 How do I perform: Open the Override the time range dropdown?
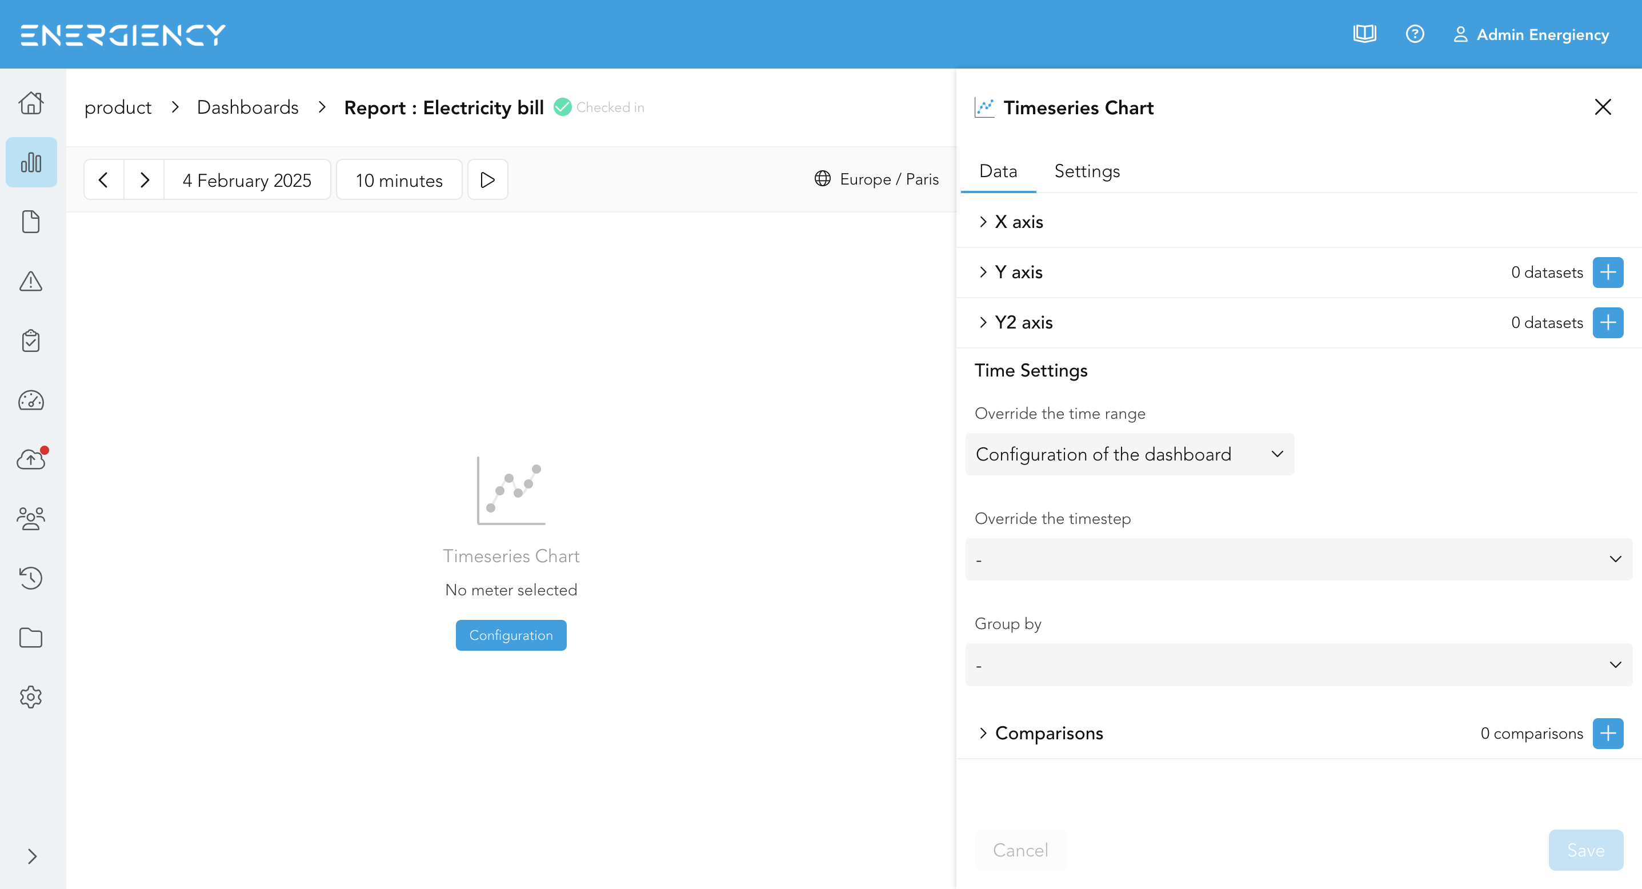1130,454
